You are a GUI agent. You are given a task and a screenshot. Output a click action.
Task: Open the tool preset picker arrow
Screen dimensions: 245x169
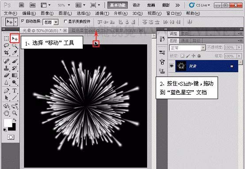point(15,22)
